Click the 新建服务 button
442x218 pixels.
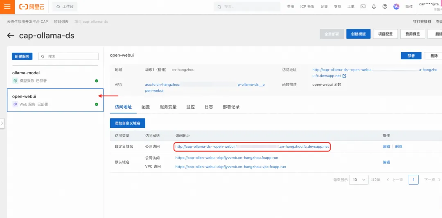(x=22, y=56)
